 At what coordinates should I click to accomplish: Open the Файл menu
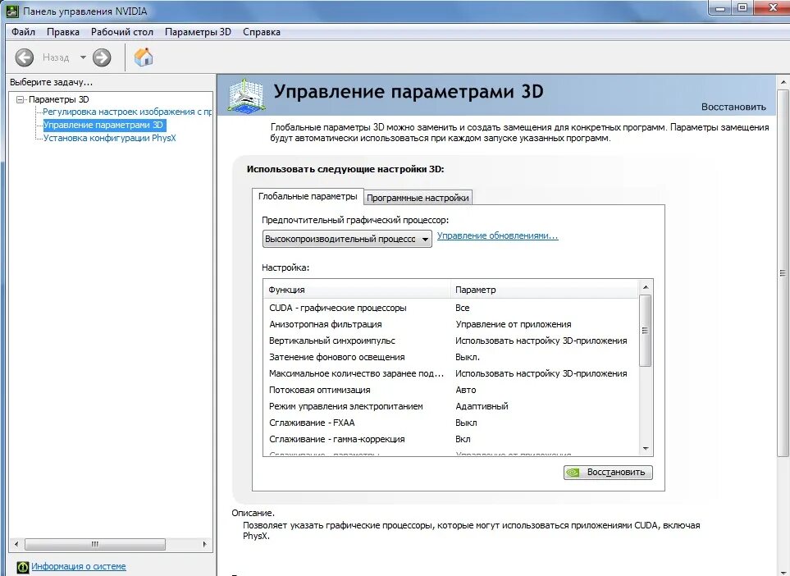coord(23,32)
